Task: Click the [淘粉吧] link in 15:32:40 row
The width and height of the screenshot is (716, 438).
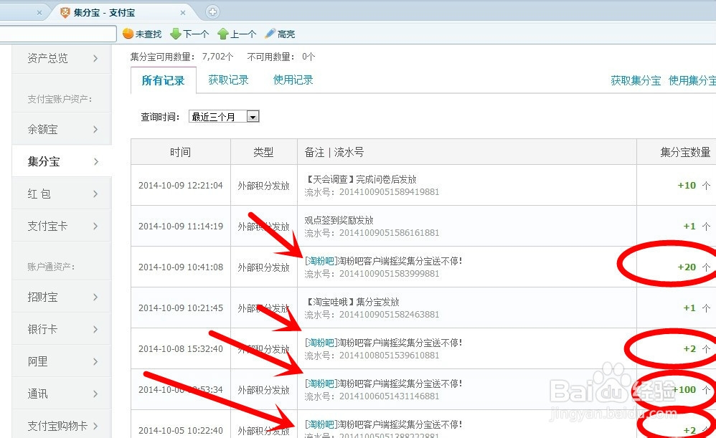Action: click(x=321, y=343)
